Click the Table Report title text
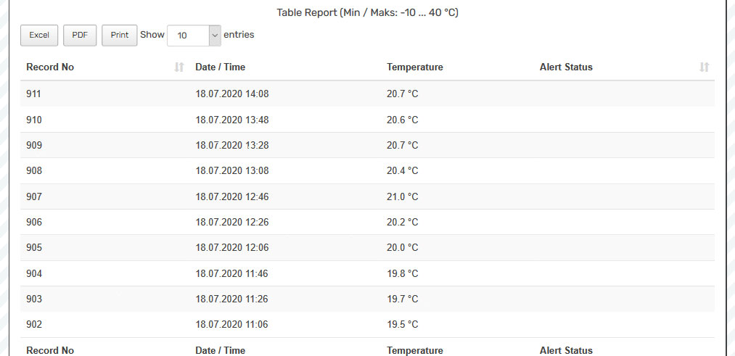This screenshot has width=735, height=356. pyautogui.click(x=367, y=12)
